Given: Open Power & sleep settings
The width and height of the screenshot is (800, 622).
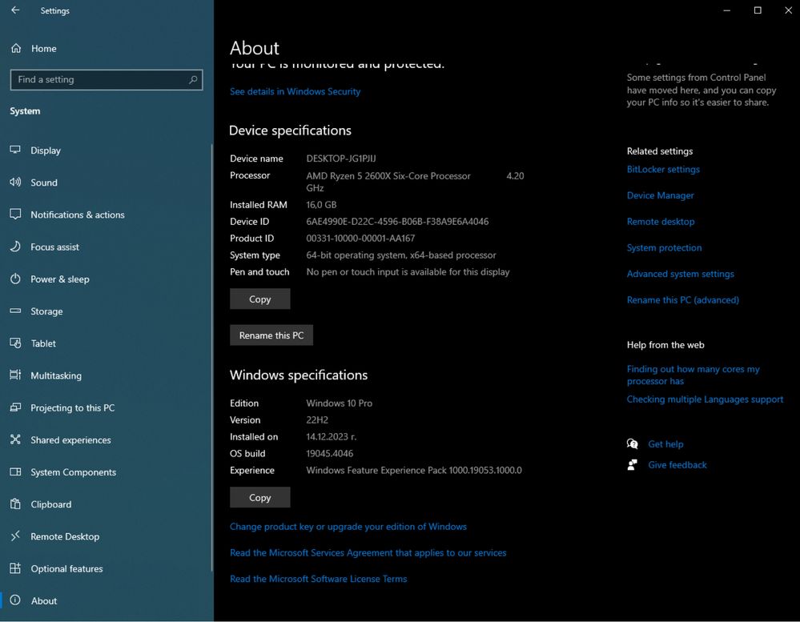Looking at the screenshot, I should coord(107,279).
